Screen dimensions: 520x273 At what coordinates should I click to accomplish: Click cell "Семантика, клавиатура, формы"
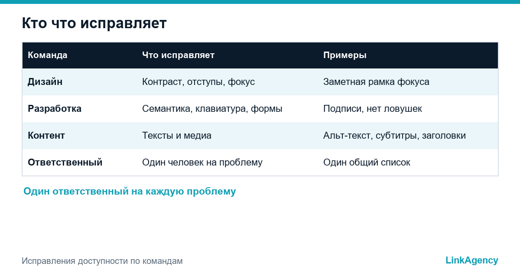212,109
